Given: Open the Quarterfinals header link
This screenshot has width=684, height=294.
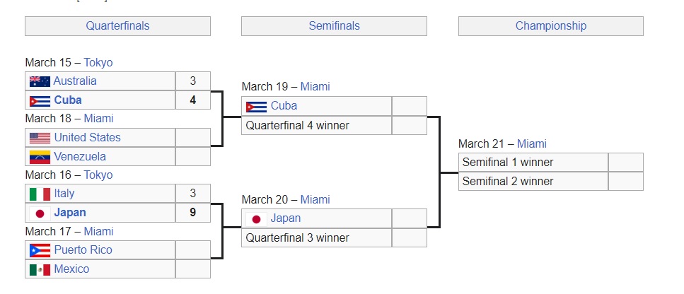Looking at the screenshot, I should pos(117,26).
